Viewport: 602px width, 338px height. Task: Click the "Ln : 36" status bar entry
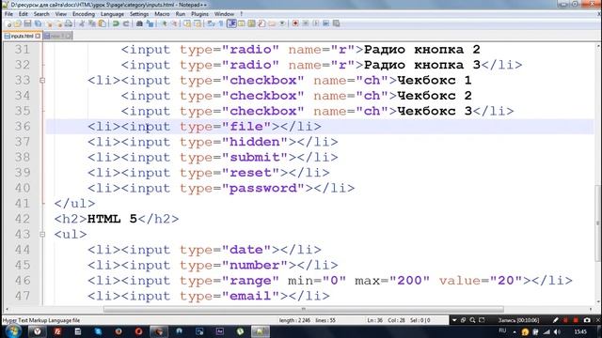(x=374, y=320)
